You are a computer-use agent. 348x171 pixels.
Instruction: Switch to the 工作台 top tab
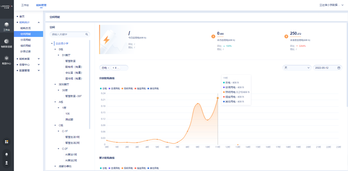pyautogui.click(x=25, y=5)
